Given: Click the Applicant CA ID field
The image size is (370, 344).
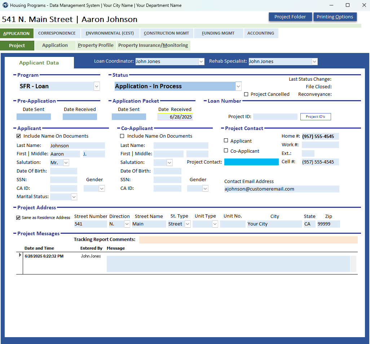Looking at the screenshot, I should 63,188.
